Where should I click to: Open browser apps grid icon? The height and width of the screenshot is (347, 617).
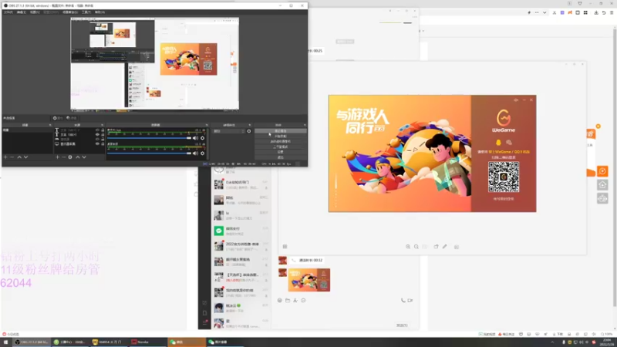[585, 12]
